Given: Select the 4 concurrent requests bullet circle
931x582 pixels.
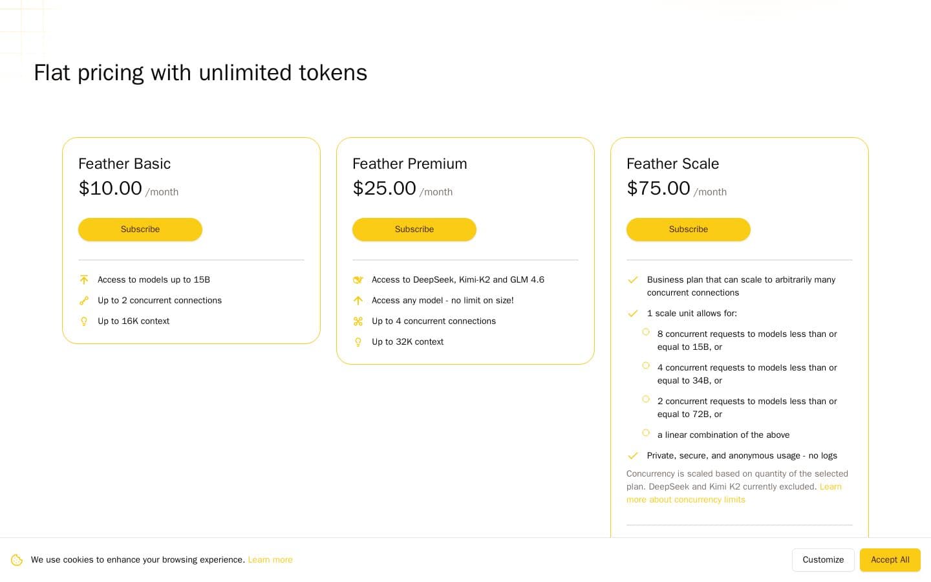Looking at the screenshot, I should (646, 365).
